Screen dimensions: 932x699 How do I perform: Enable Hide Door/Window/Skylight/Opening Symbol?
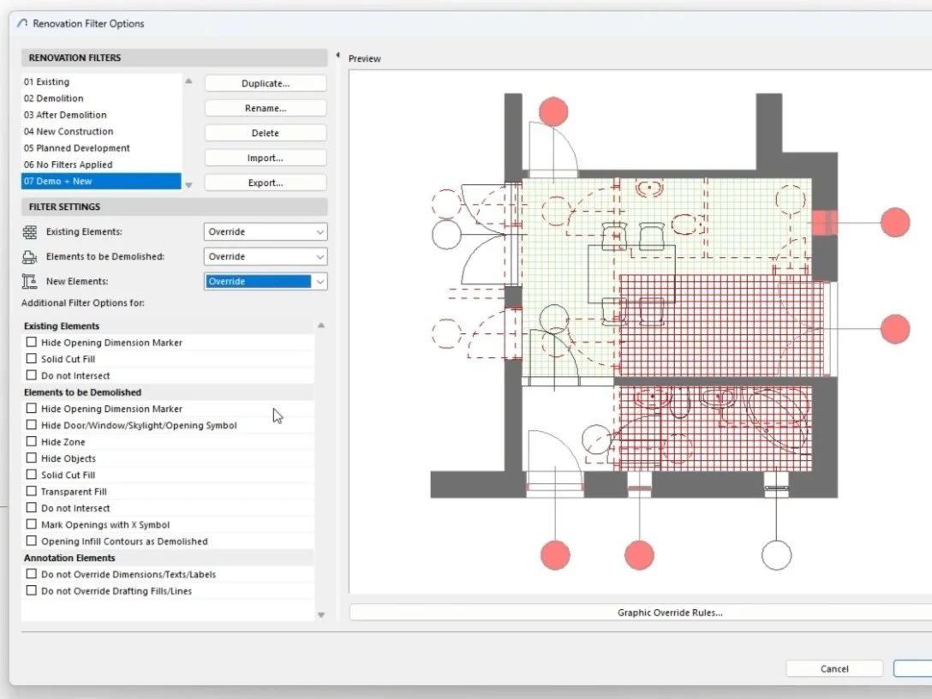32,425
